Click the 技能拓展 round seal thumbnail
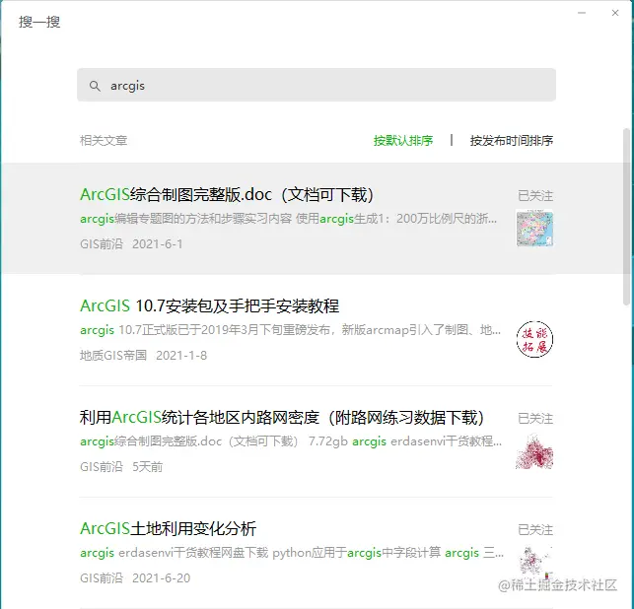634x609 pixels. [x=534, y=339]
